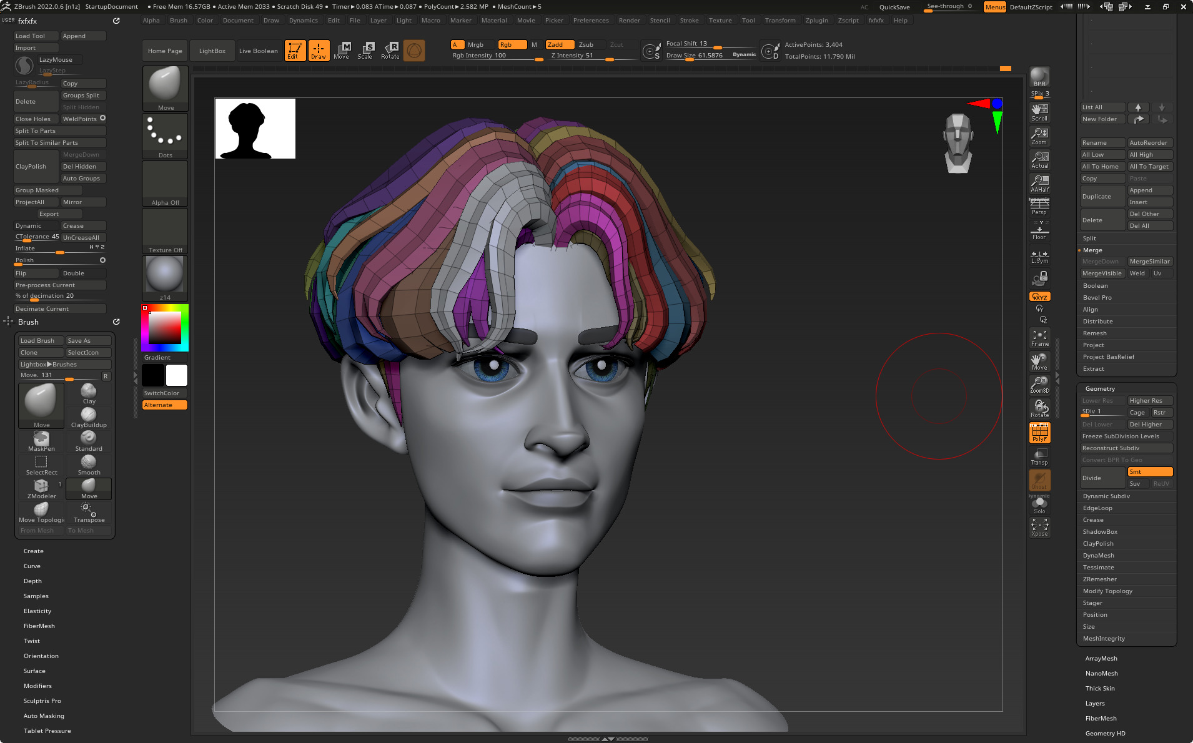The height and width of the screenshot is (743, 1193).
Task: Click the Zoom3D view icon
Action: point(1039,385)
